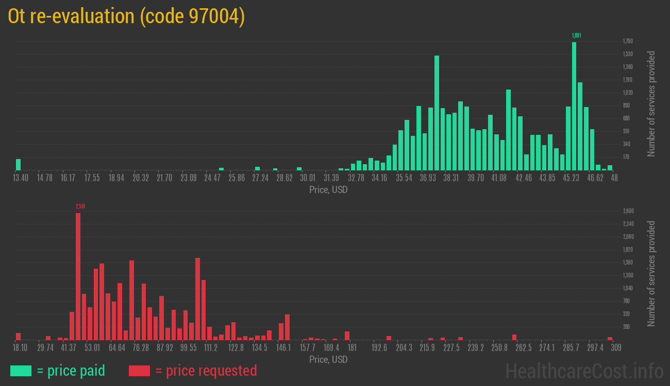Click the rightmost red bar near 309
Viewport: 670px width, 386px height.
tap(610, 339)
